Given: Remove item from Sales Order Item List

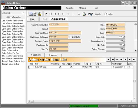Looking at the screenshot, I should tap(113, 59).
